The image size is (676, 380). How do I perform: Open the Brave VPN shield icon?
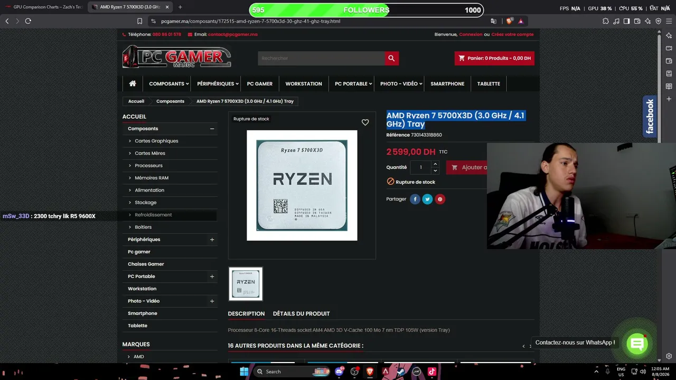(658, 21)
